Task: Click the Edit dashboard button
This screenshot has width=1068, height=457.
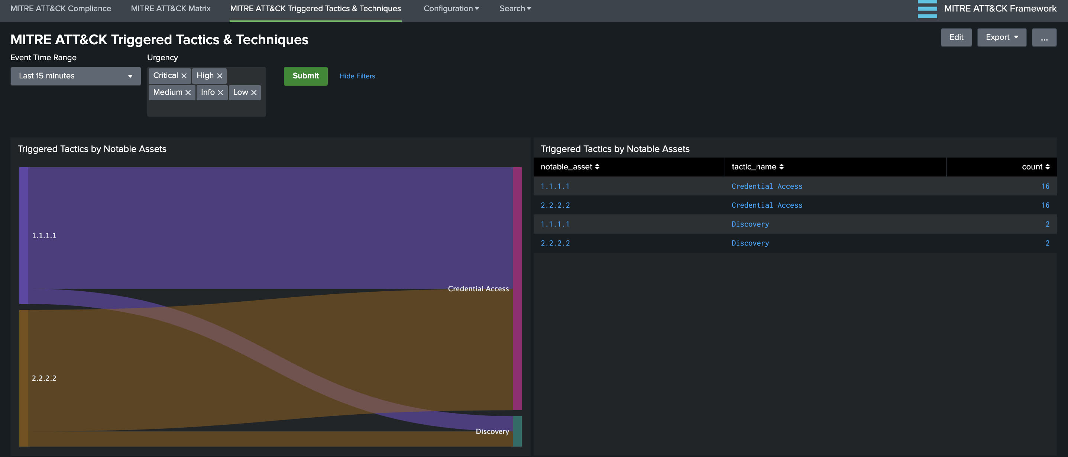Action: (x=956, y=37)
